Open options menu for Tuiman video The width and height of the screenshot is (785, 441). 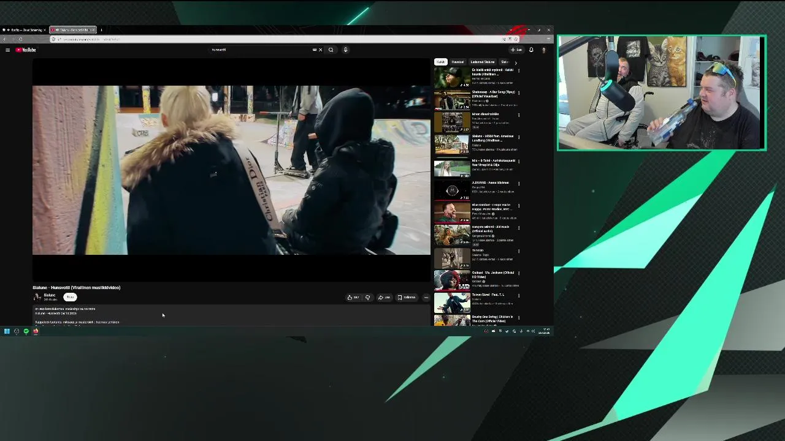[x=519, y=251]
